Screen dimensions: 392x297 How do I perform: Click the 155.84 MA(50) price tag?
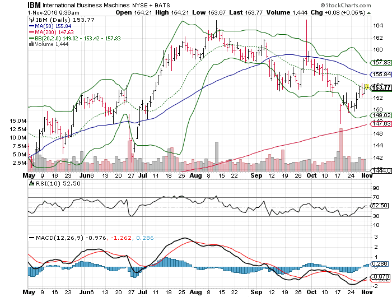tap(381, 75)
